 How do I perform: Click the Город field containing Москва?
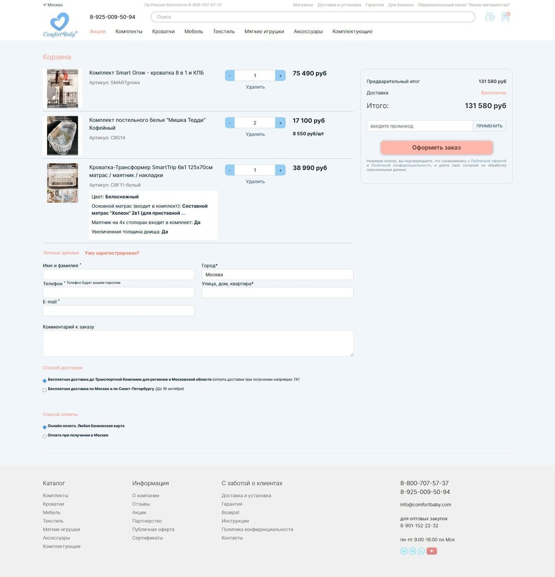tap(277, 274)
